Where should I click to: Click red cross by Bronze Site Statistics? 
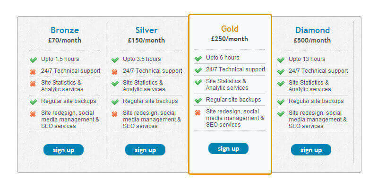tap(33, 84)
